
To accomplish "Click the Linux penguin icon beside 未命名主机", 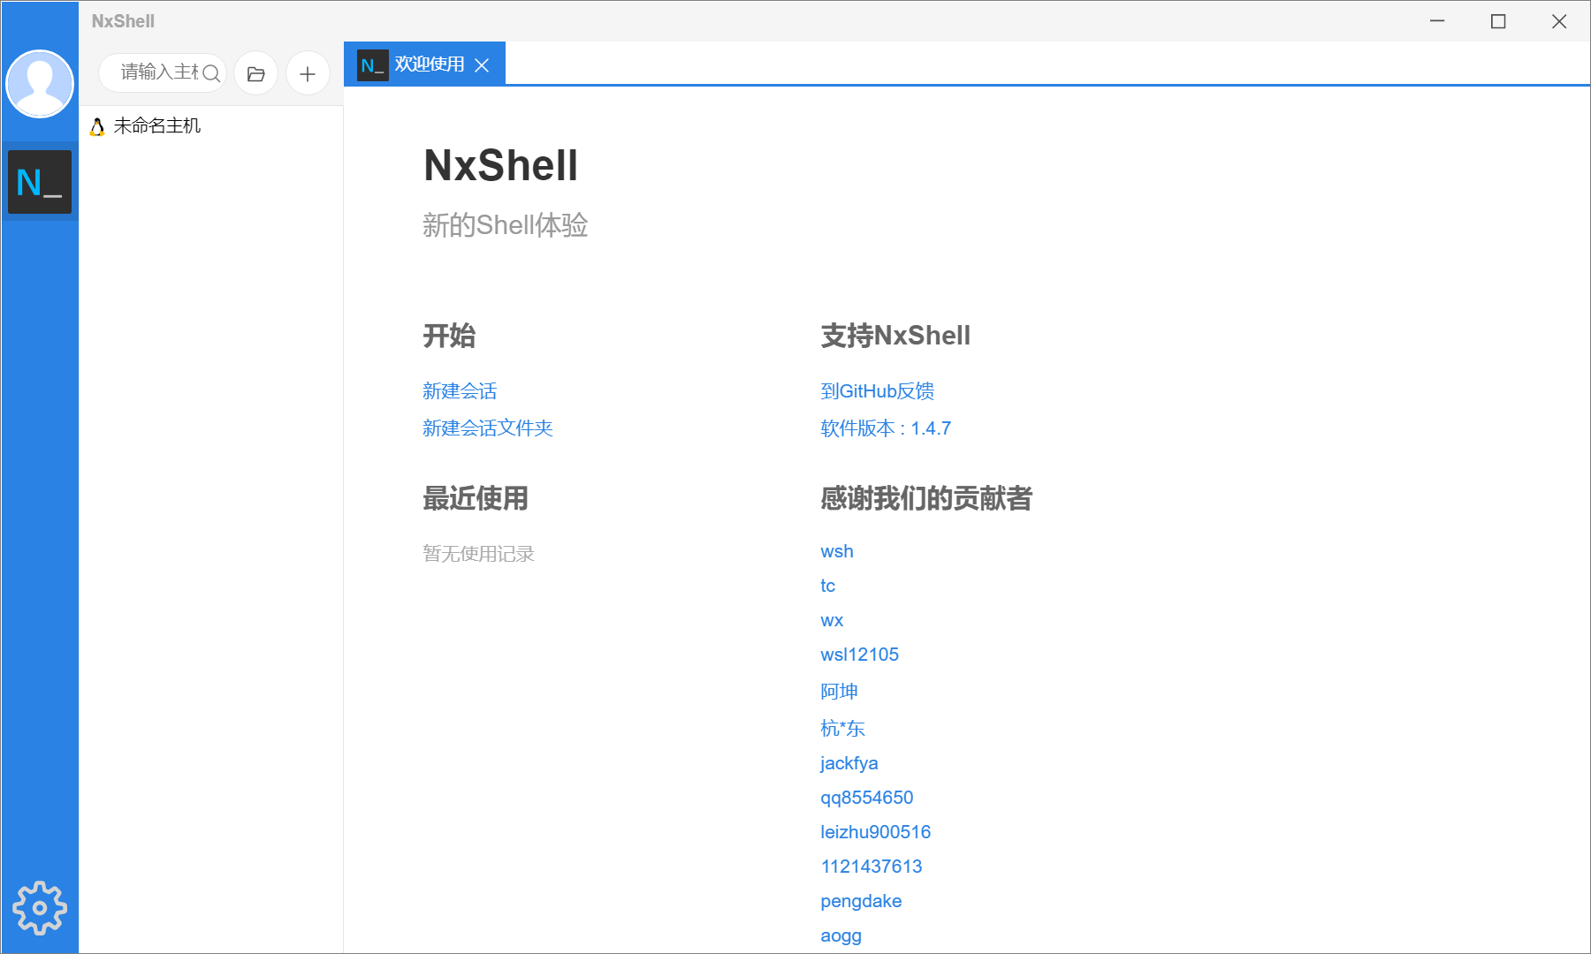I will [97, 126].
